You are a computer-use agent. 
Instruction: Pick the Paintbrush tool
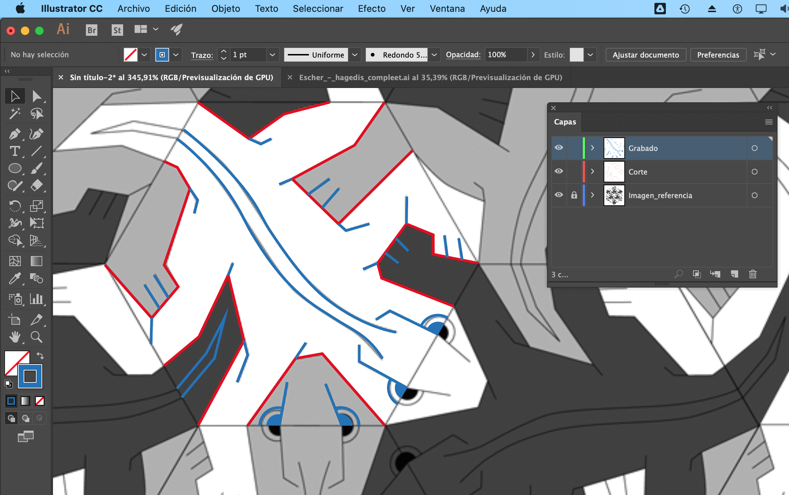pyautogui.click(x=37, y=168)
